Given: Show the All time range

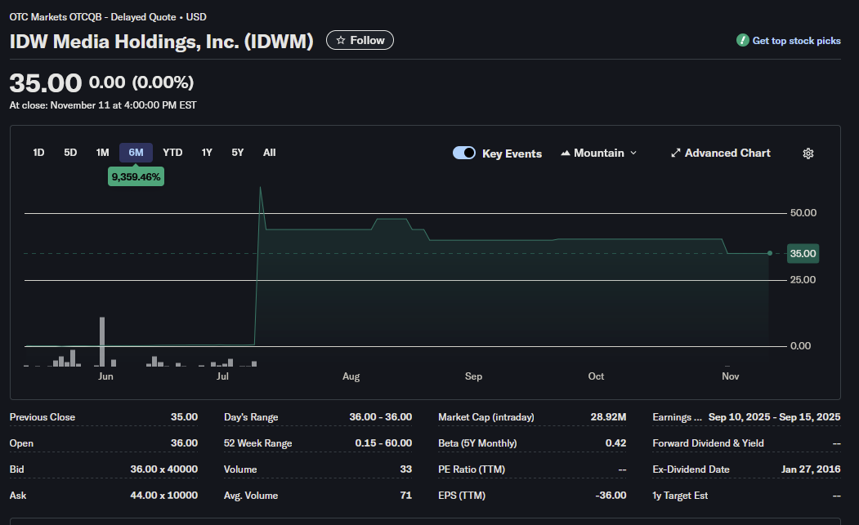Looking at the screenshot, I should [x=269, y=153].
